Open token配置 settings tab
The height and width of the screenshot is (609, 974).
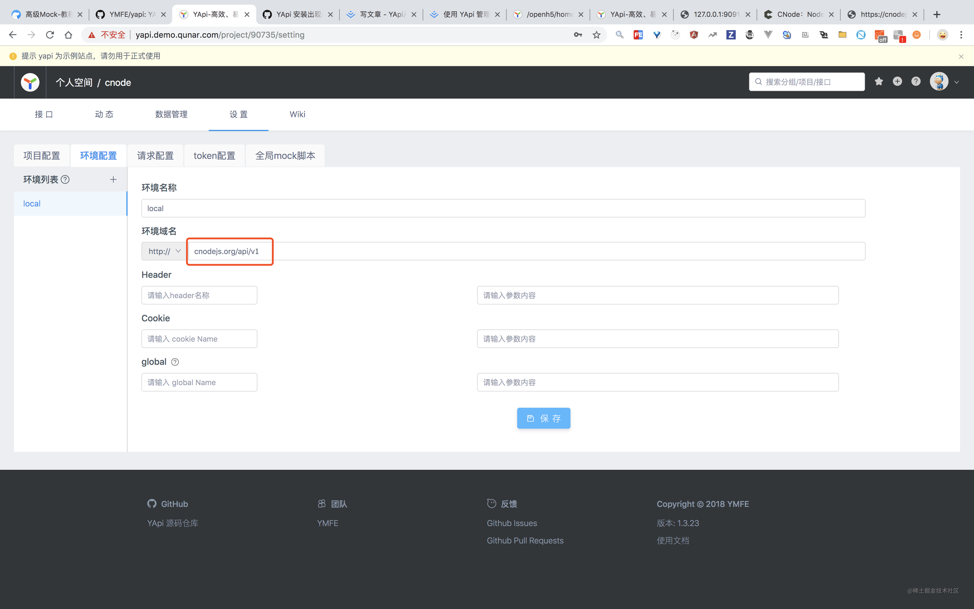click(x=215, y=155)
